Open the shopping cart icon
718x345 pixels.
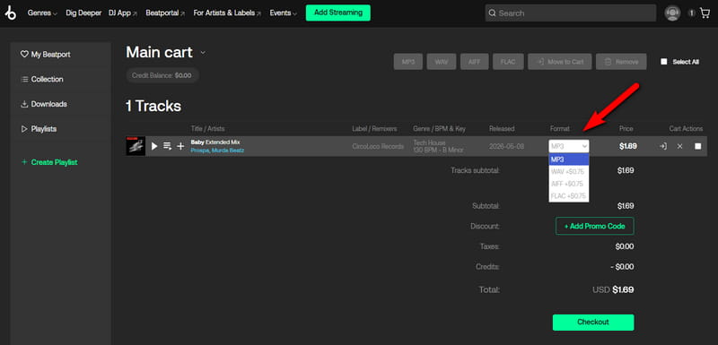coord(705,13)
